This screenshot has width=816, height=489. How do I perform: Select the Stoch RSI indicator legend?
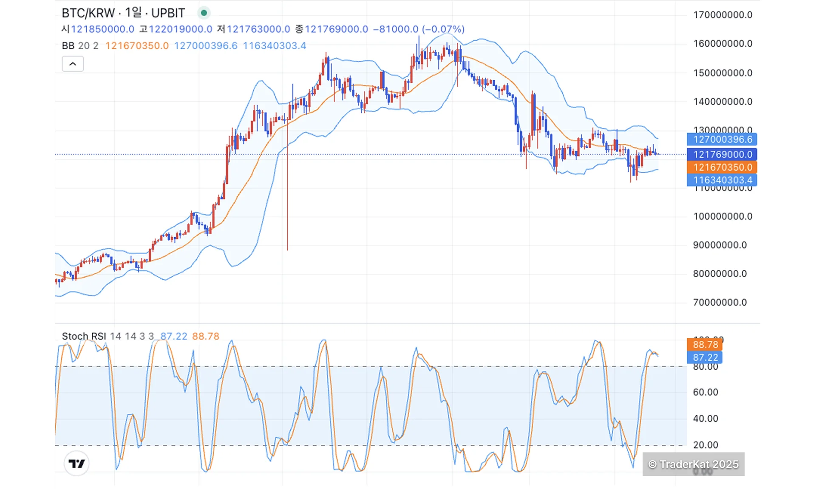[84, 336]
